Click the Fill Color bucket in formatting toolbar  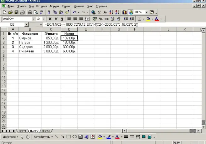[148, 19]
